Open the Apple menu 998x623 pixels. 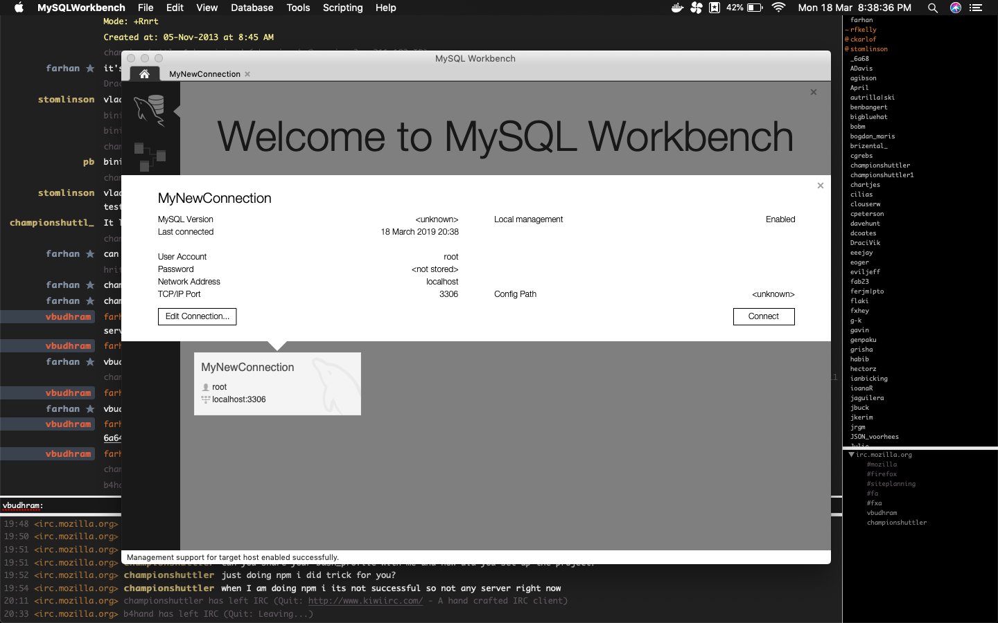click(x=19, y=8)
